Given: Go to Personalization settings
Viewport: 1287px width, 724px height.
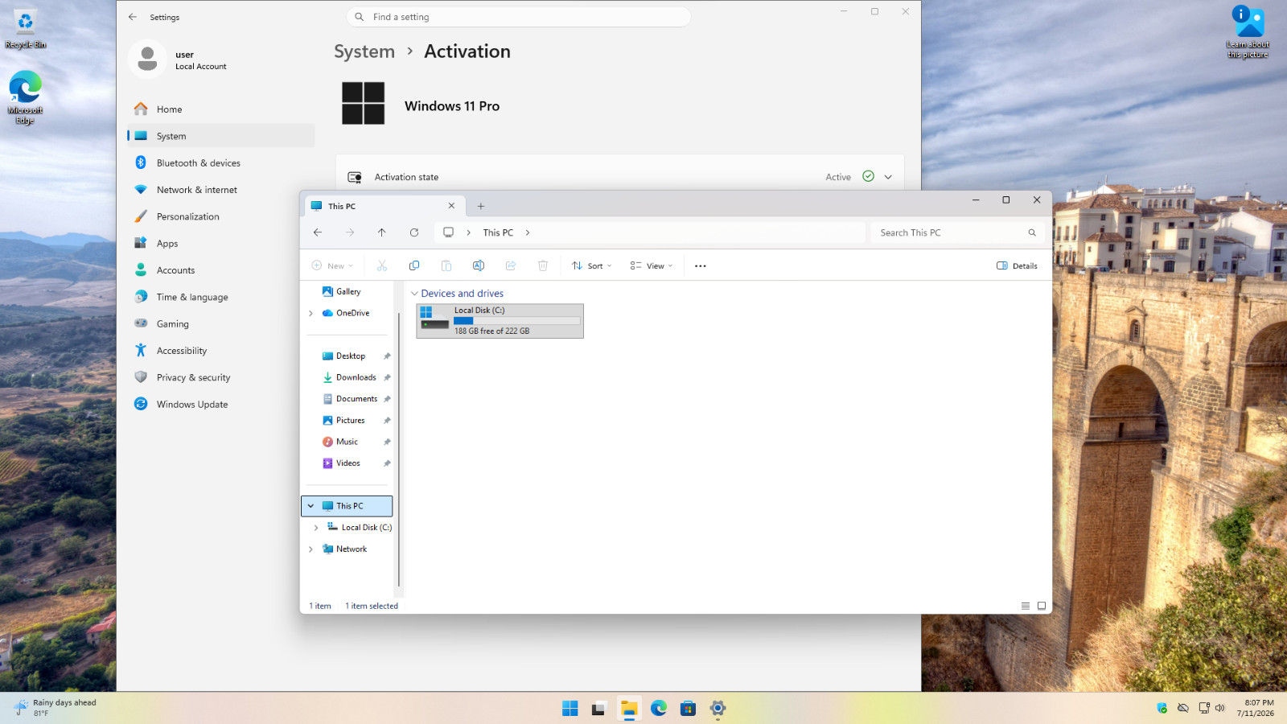Looking at the screenshot, I should 220,216.
